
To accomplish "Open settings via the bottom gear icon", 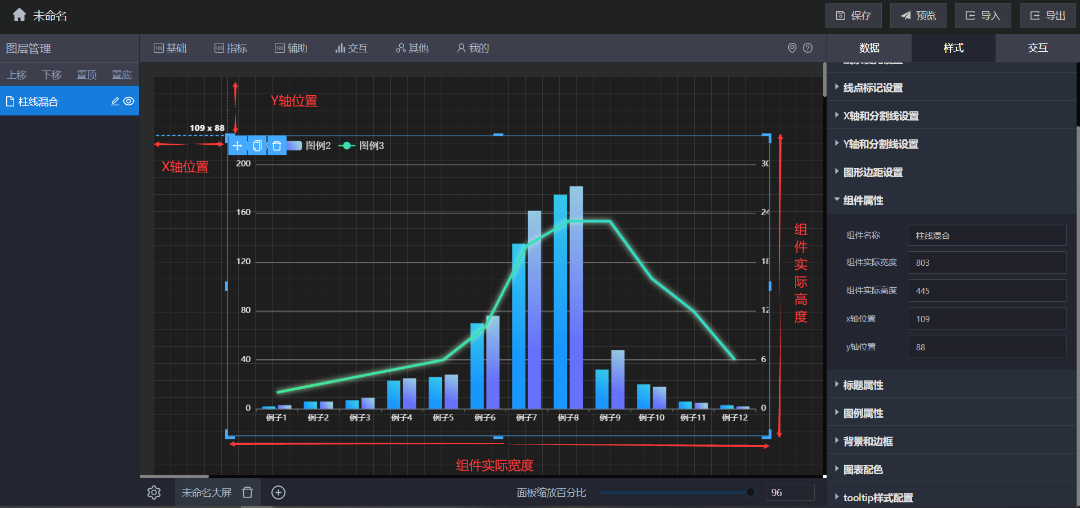I will click(x=154, y=493).
